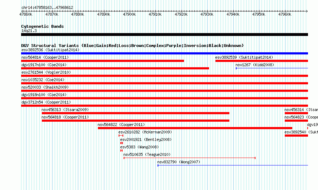Click the 47900k ruler position
318x190 pixels.
point(129,14)
